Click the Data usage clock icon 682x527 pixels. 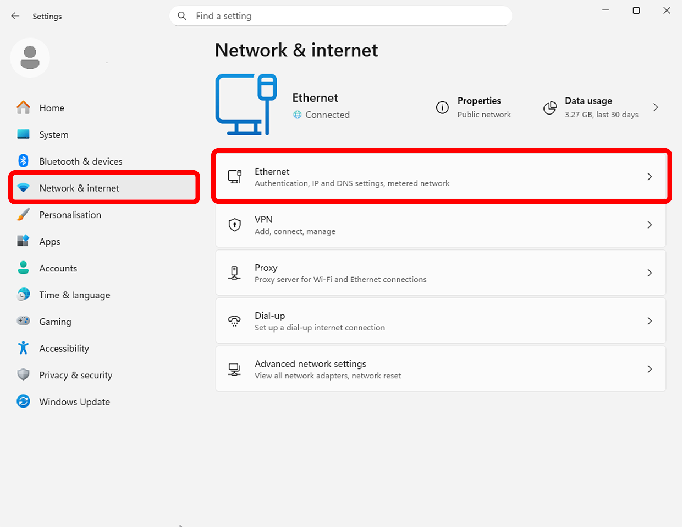pos(549,107)
